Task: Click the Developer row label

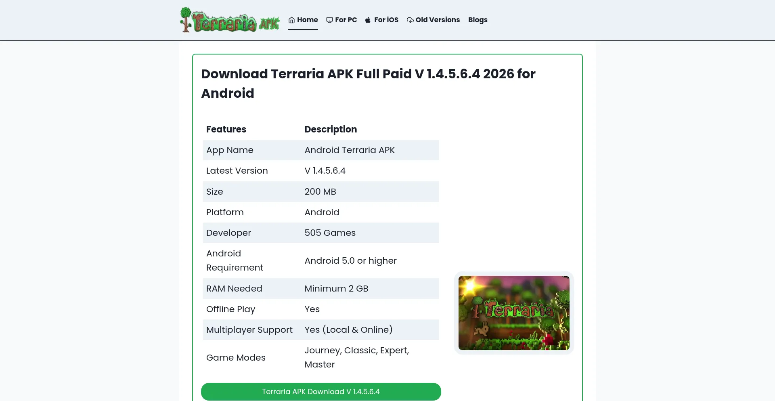Action: click(x=228, y=233)
